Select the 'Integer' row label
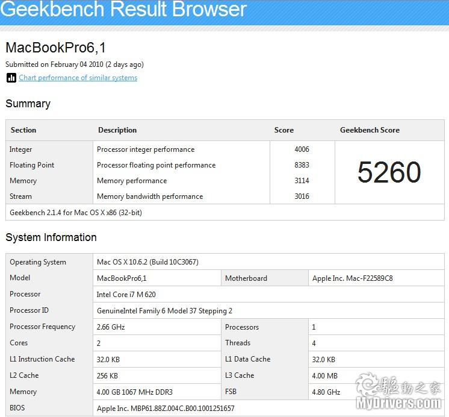449x417 pixels. tap(20, 149)
